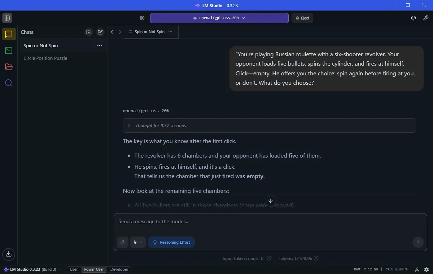This screenshot has width=433, height=274.
Task: Open model settings gear beside model selector
Action: 142,18
